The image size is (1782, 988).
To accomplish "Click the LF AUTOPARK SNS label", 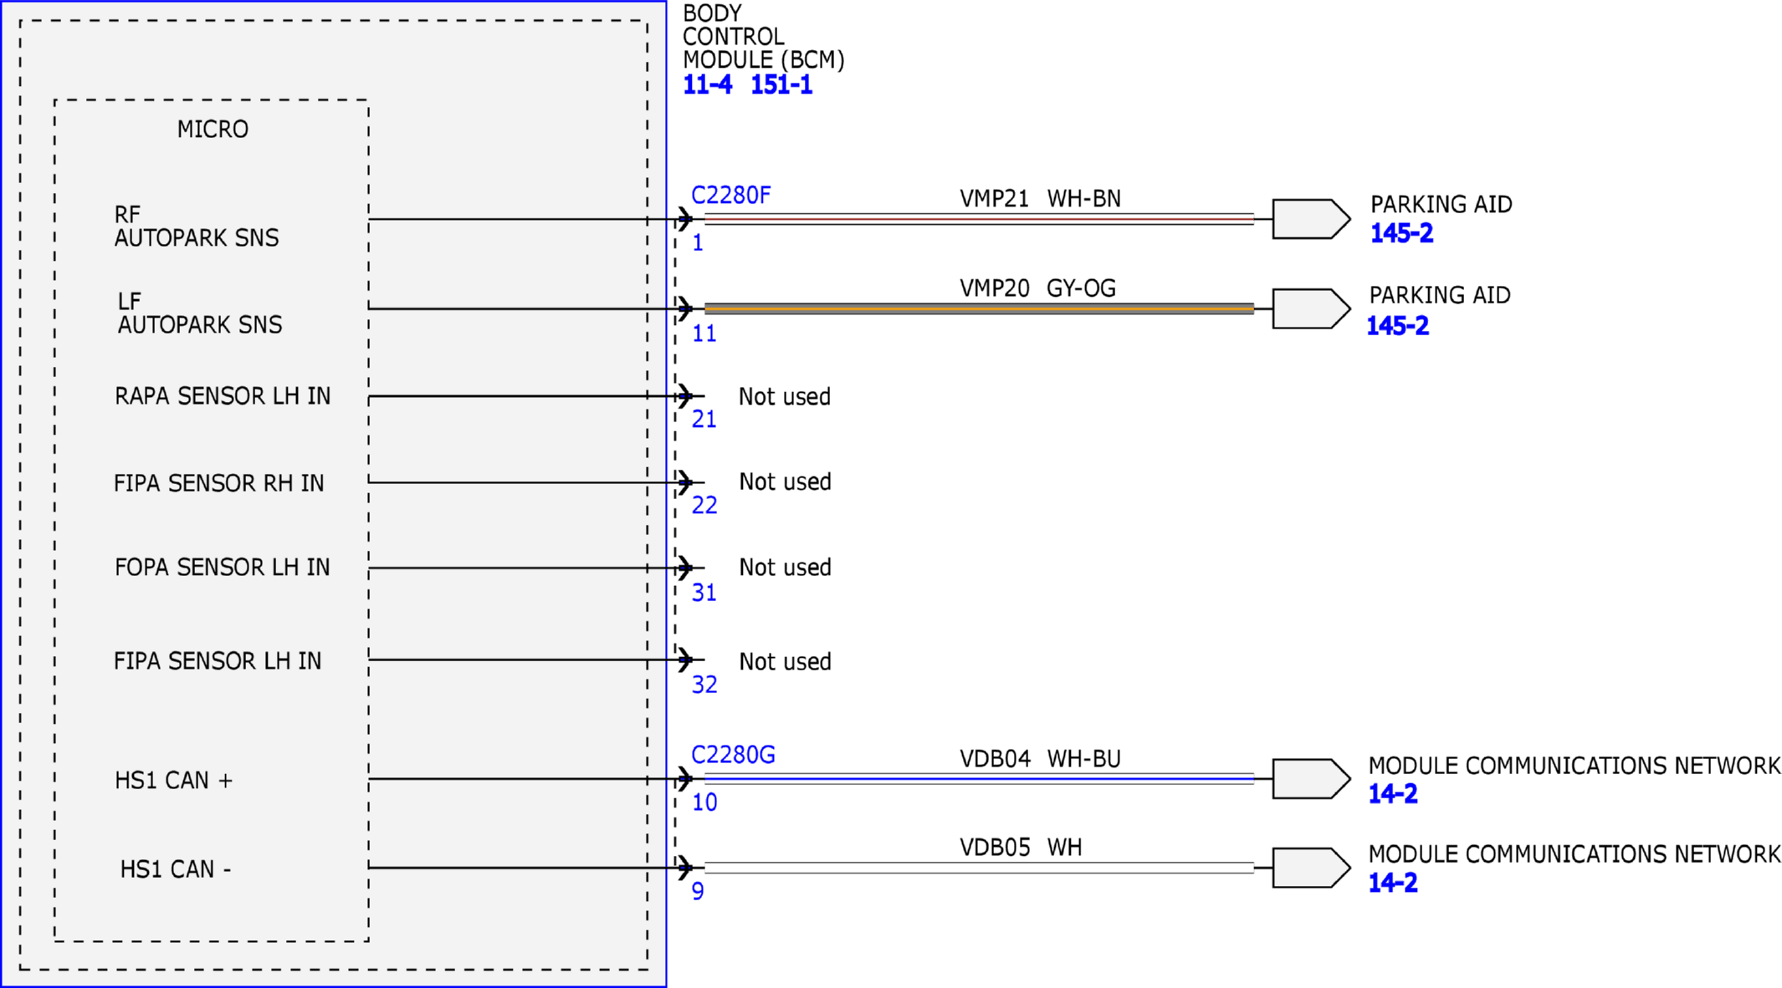I will click(x=200, y=313).
